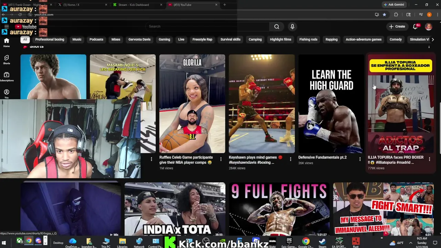Screen dimensions: 441x248
Task: Open menu for Keyshawn mind games short
Action: pos(290,159)
